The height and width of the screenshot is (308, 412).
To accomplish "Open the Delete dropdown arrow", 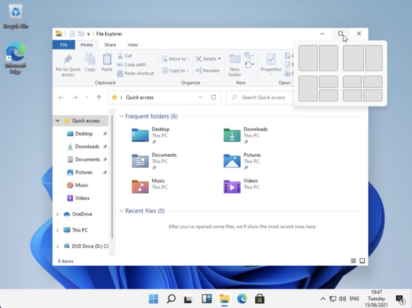I will click(220, 59).
